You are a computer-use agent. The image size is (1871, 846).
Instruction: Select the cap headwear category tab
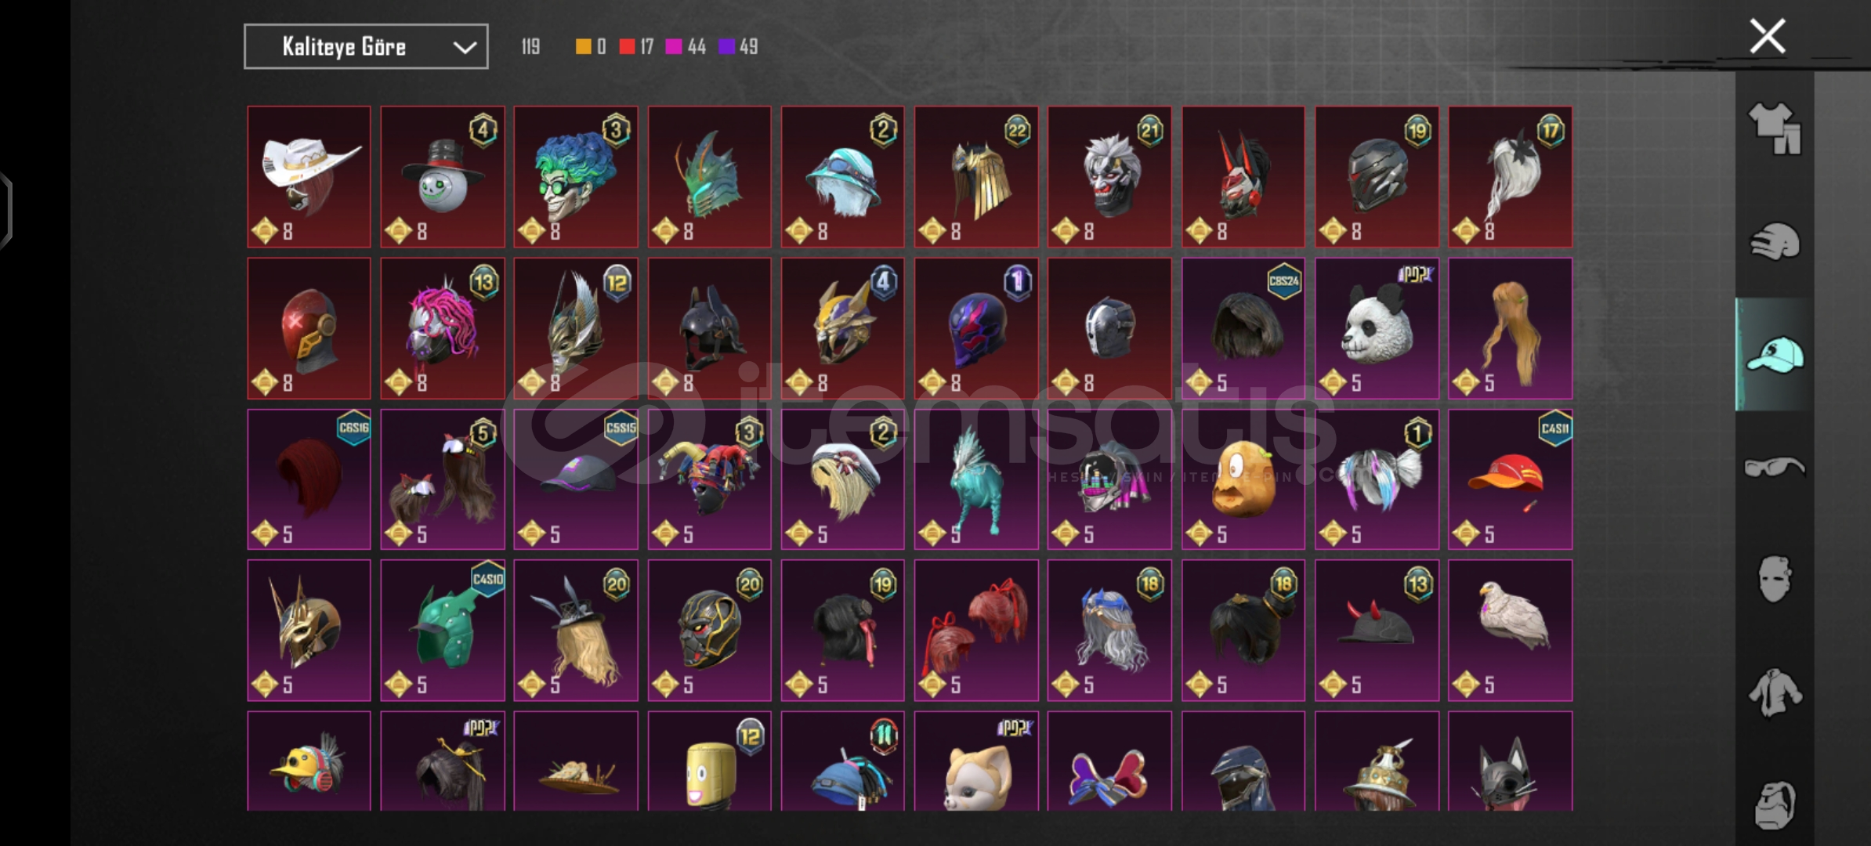[x=1775, y=354]
